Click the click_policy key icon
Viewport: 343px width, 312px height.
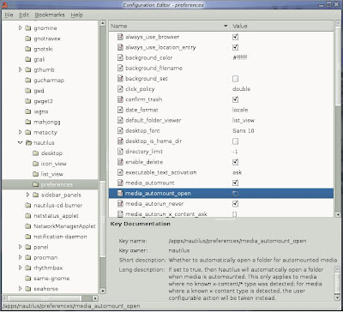pyautogui.click(x=120, y=89)
